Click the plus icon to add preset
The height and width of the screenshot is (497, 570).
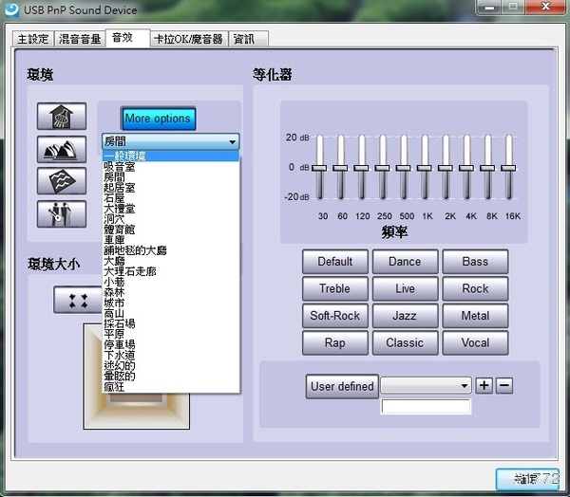click(484, 386)
